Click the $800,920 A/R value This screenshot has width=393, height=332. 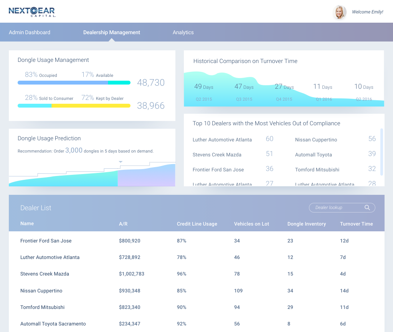point(130,241)
